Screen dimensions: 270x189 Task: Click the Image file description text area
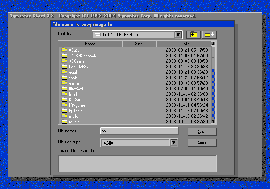[x=137, y=164]
